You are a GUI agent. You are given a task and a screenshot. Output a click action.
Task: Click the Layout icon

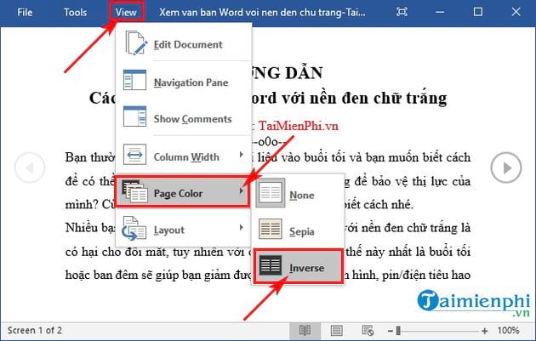(x=134, y=228)
